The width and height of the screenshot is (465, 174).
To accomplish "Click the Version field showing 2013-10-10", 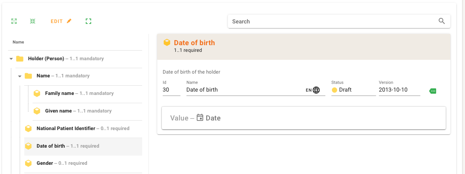I will tap(399, 90).
